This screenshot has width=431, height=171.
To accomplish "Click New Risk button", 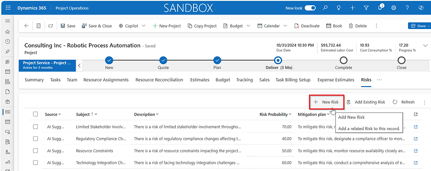I will tap(326, 102).
